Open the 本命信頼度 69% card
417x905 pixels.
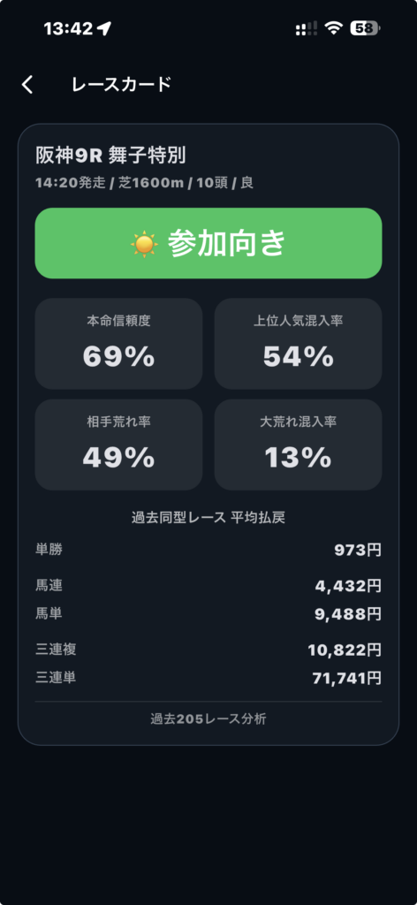coord(118,344)
